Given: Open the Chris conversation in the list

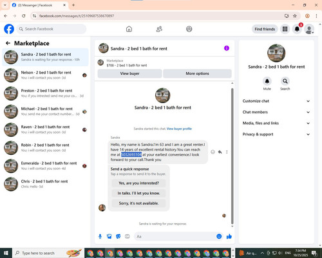Looking at the screenshot, I should (x=45, y=184).
